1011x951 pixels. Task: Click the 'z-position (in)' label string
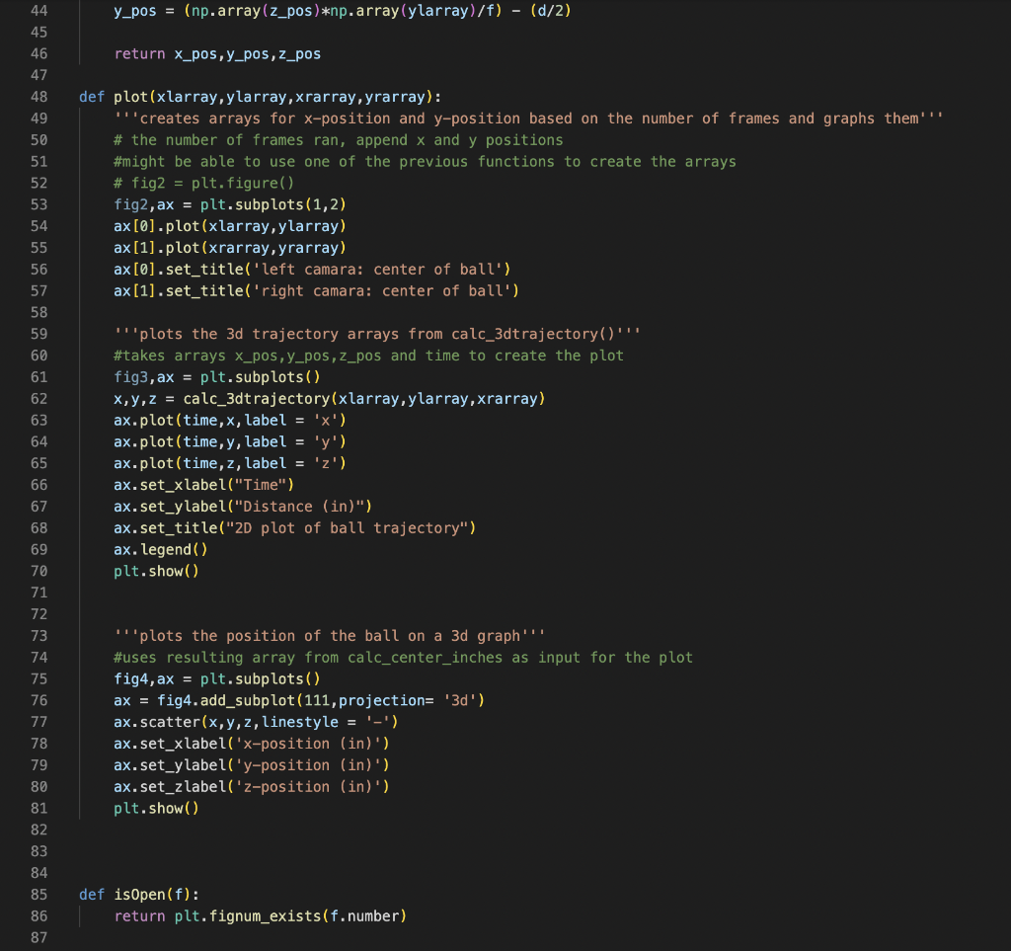pos(308,787)
